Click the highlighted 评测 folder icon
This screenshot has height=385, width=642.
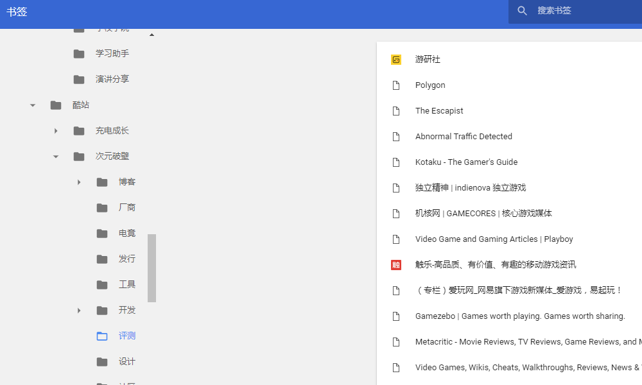[102, 336]
